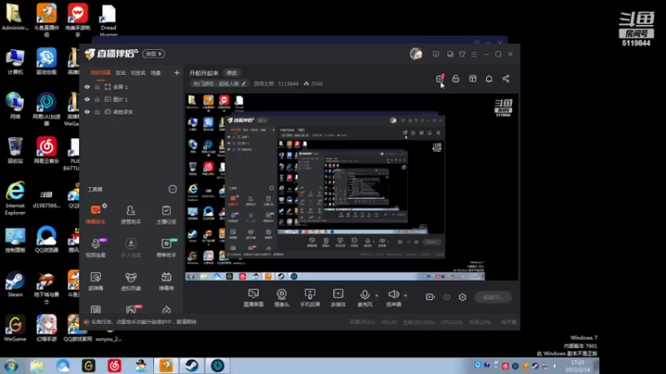The width and height of the screenshot is (666, 374).
Task: Switch to the 可改名 scene tab
Action: [138, 73]
